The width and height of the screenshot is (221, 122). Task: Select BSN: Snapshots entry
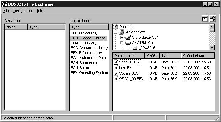[x=84, y=63]
